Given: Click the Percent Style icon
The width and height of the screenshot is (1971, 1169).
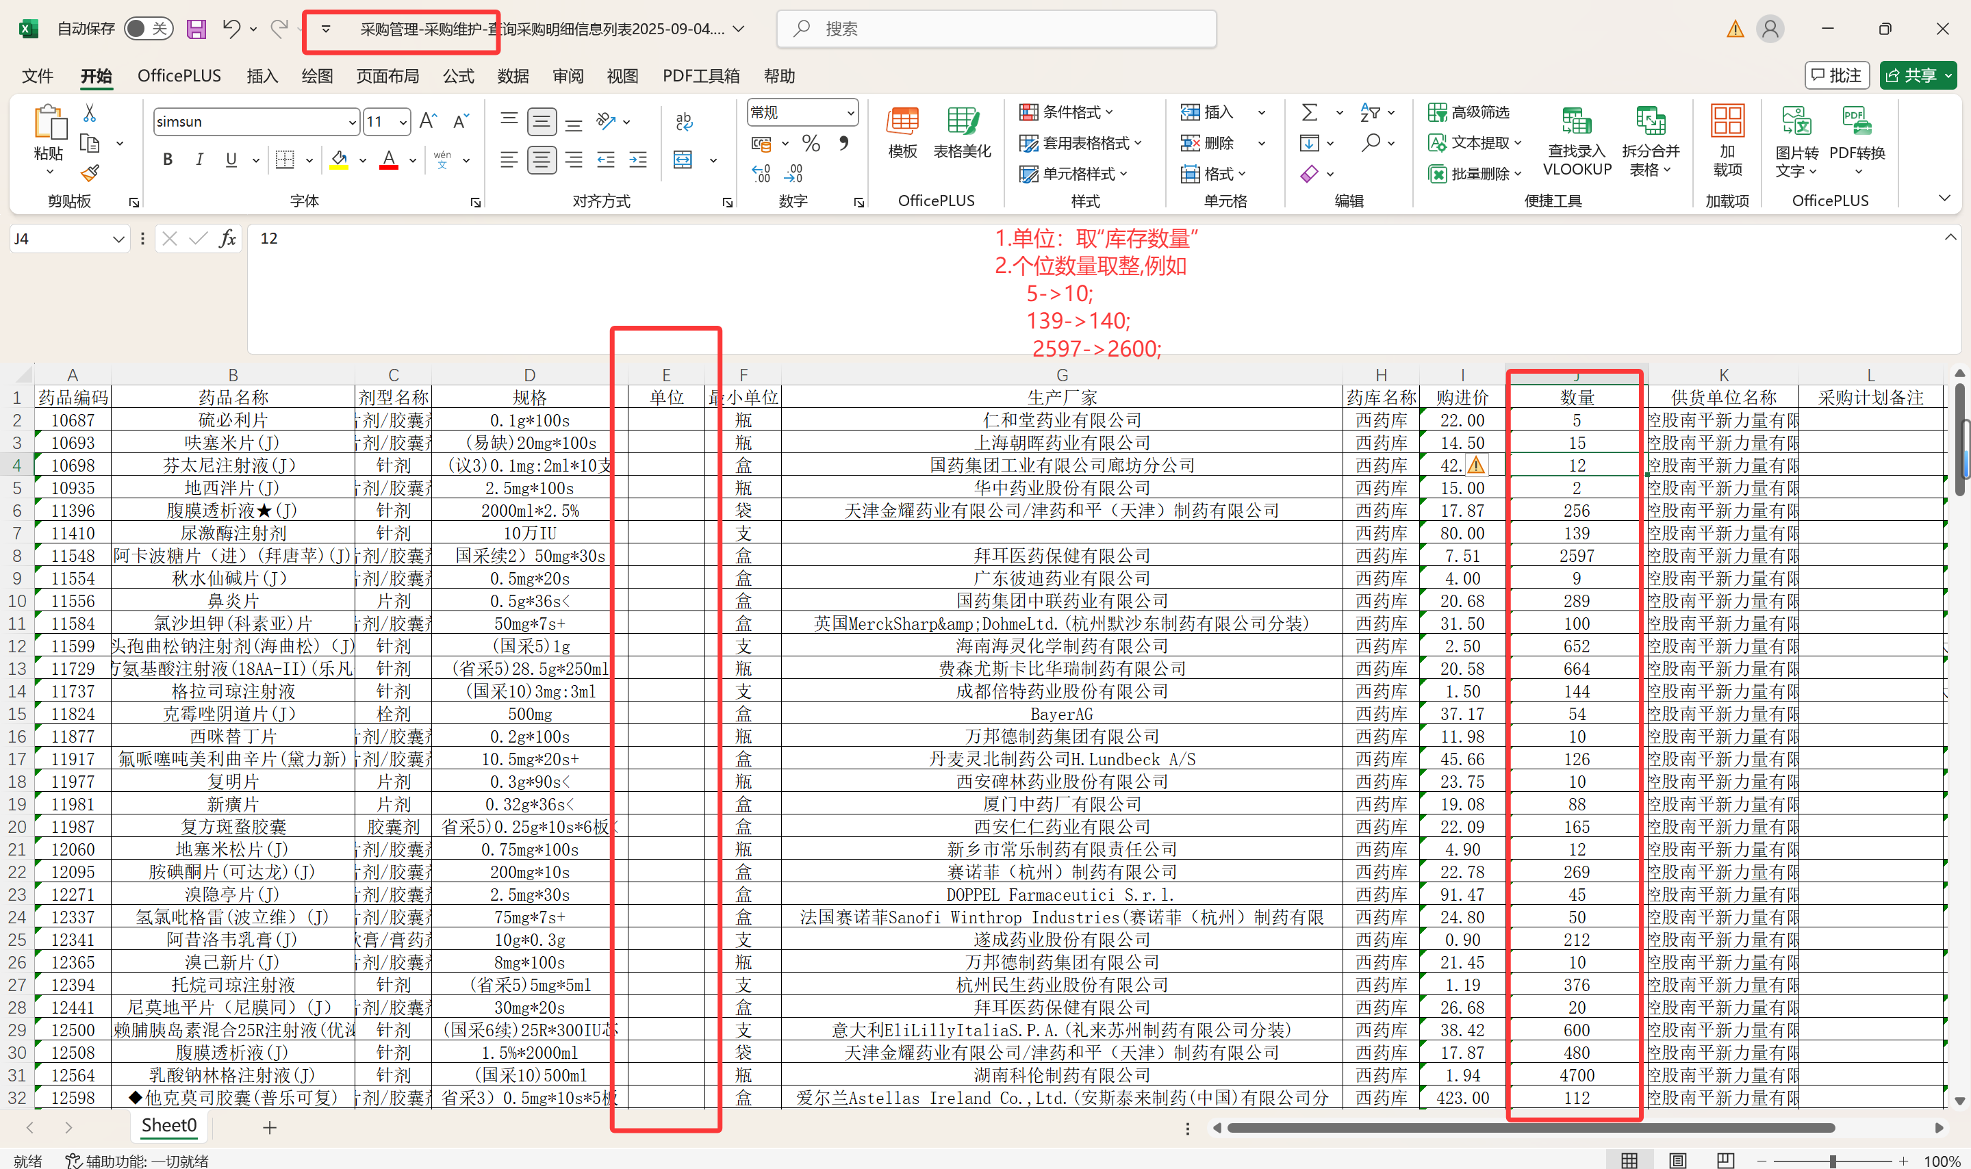Looking at the screenshot, I should point(811,143).
